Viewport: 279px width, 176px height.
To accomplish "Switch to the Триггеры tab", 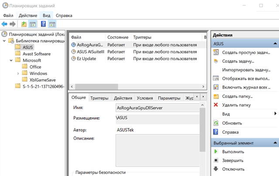I will (x=99, y=98).
